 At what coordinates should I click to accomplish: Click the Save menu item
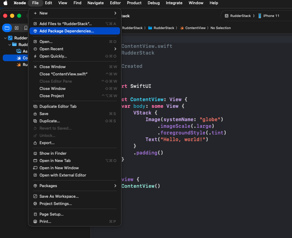point(75,114)
